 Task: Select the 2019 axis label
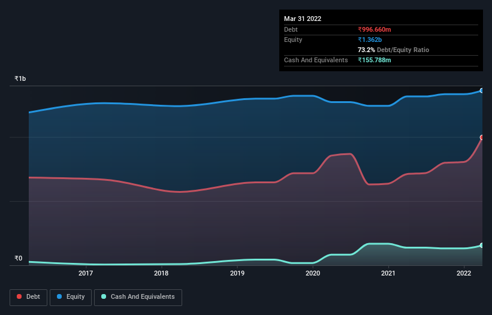(x=237, y=273)
